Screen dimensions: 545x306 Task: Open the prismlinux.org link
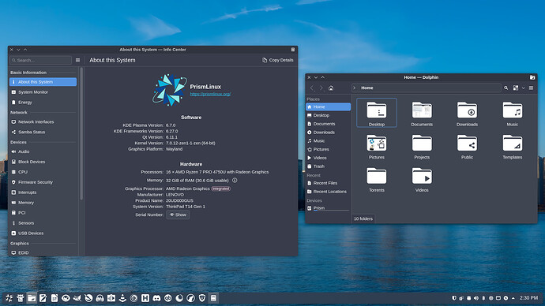pyautogui.click(x=210, y=94)
